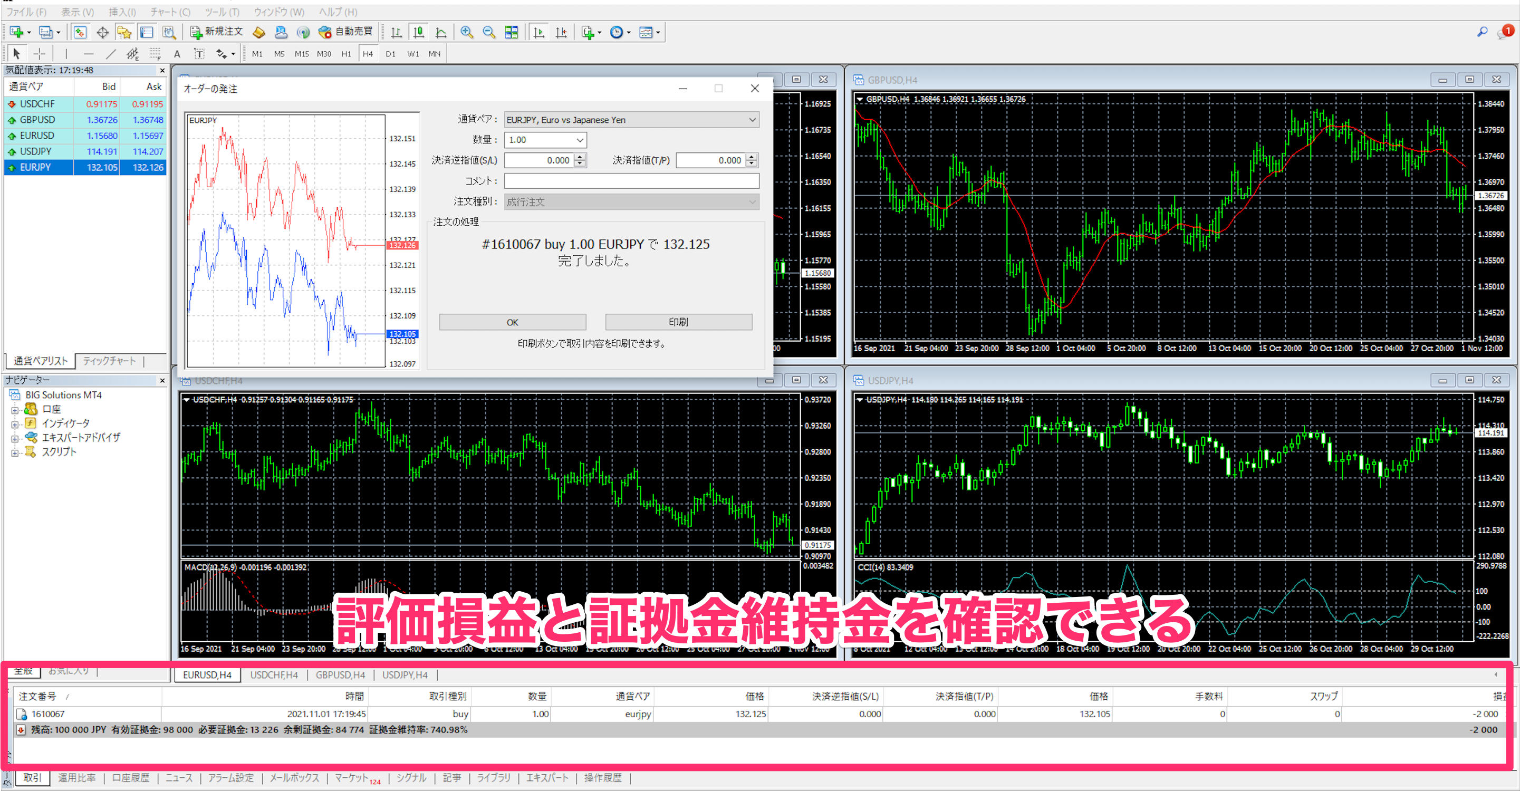Screen dimensions: 1520x791
Task: Select the vertical line drawing tool
Action: pyautogui.click(x=66, y=54)
